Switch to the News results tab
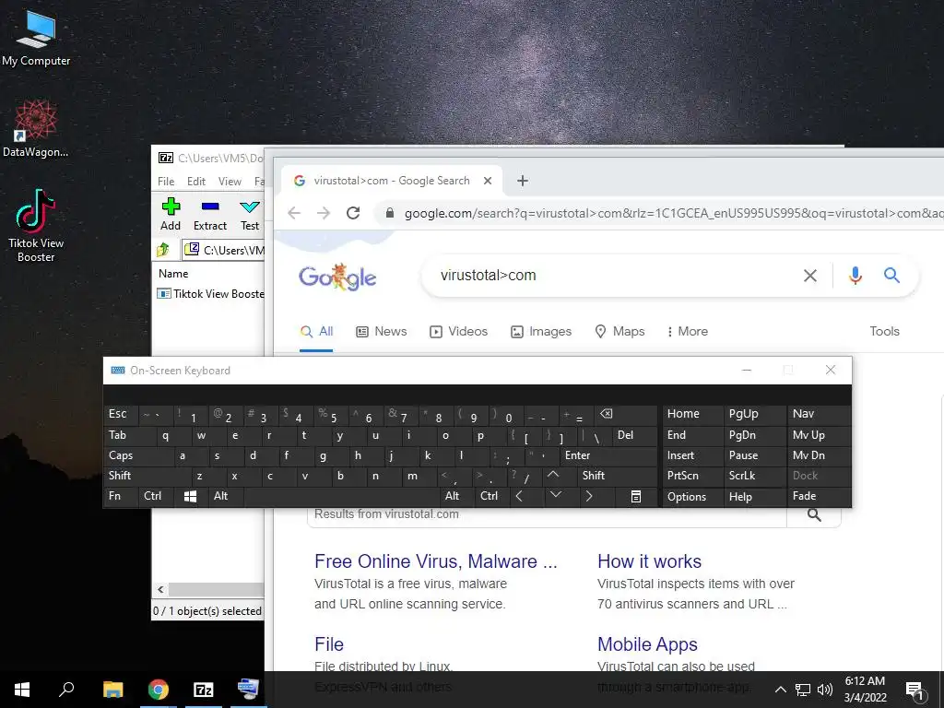 point(382,332)
